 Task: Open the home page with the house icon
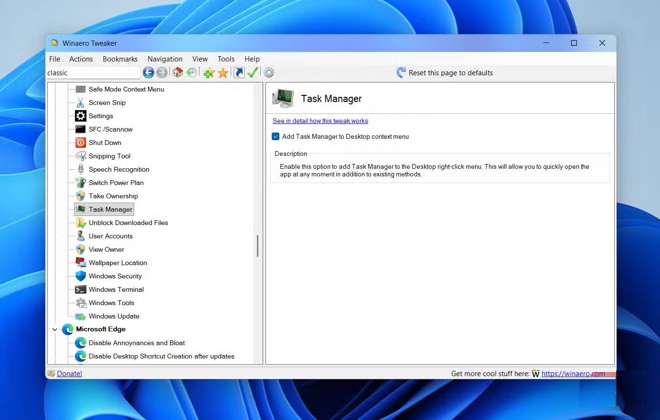tap(177, 72)
